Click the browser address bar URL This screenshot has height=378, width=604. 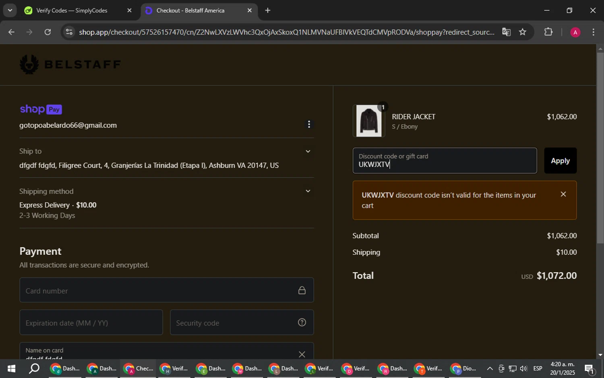point(286,32)
